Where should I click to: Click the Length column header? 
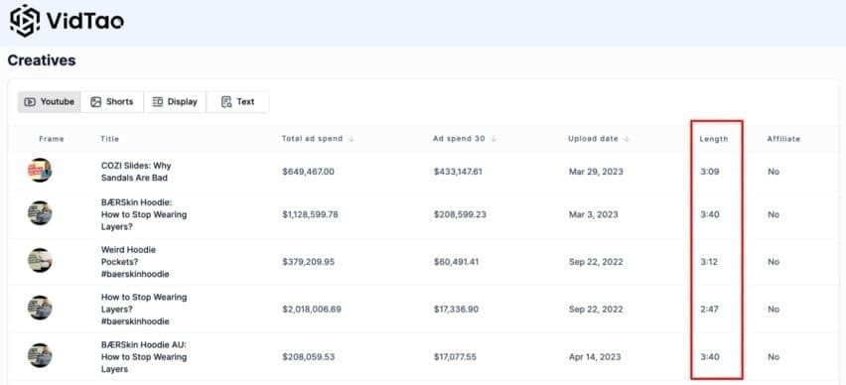pos(713,139)
